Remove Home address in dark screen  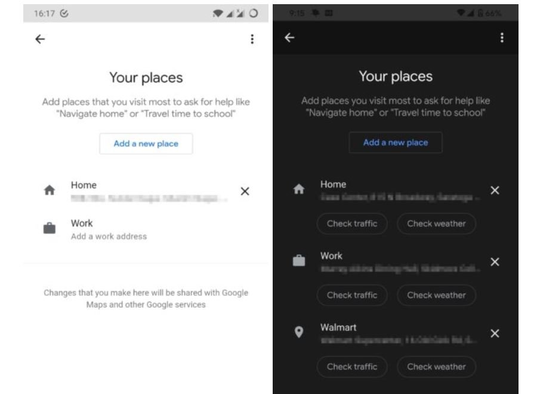tap(494, 191)
